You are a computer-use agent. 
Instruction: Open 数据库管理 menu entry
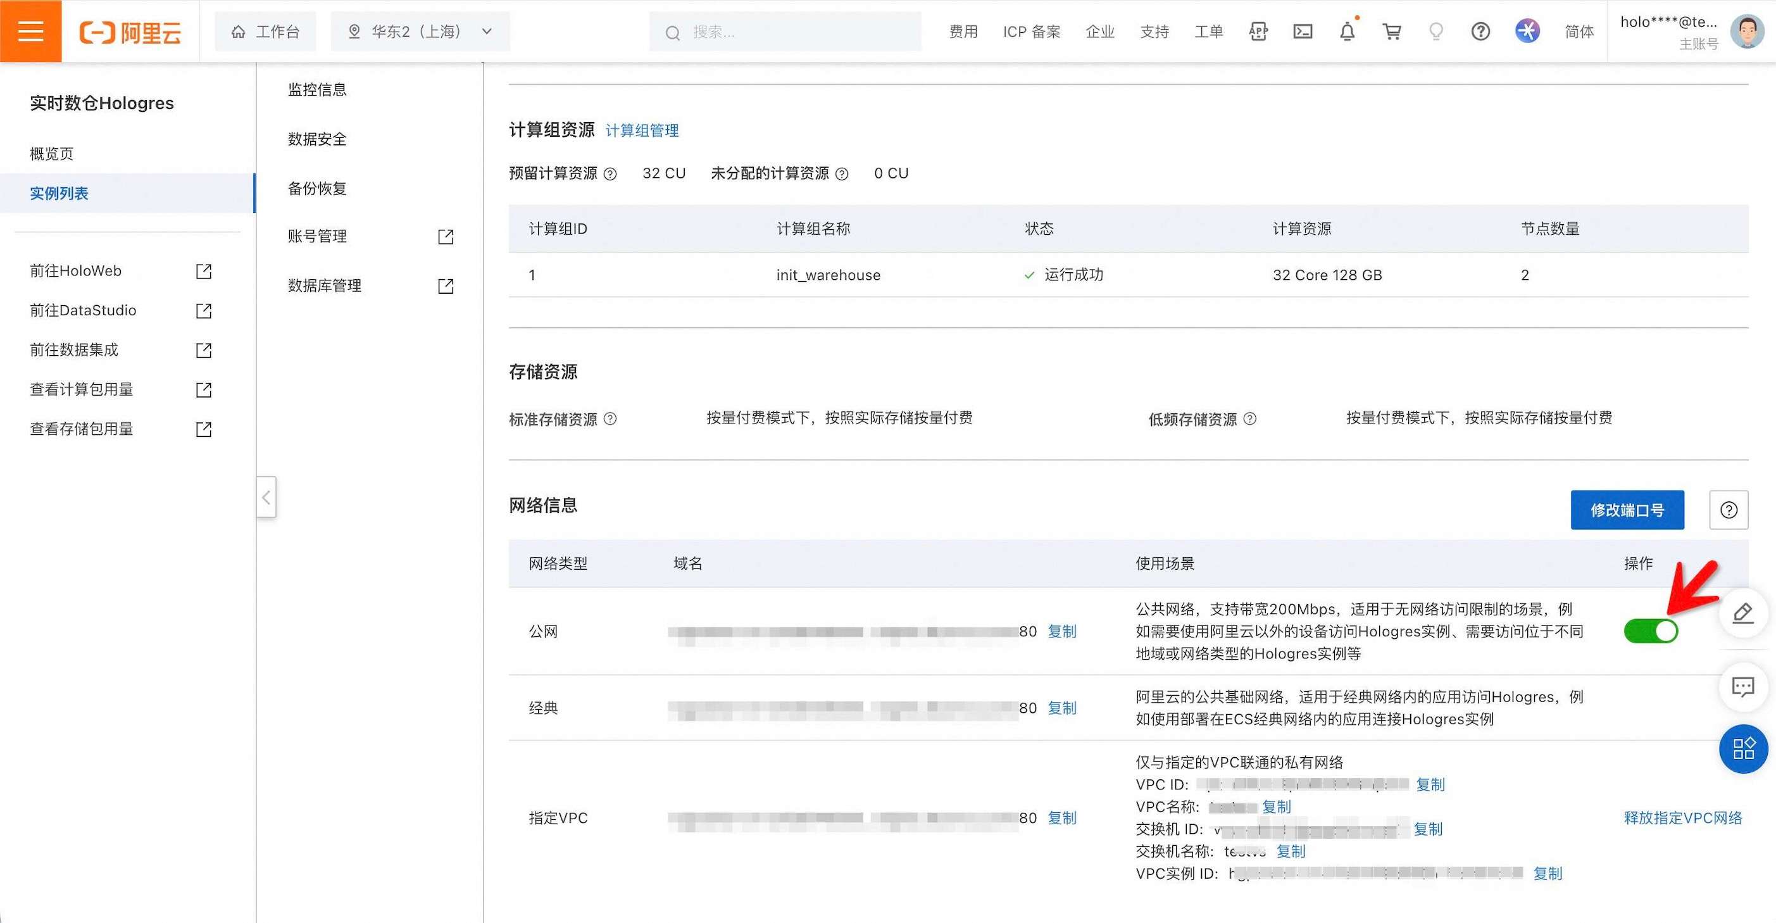(325, 286)
